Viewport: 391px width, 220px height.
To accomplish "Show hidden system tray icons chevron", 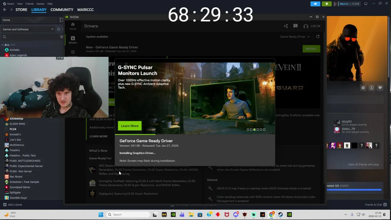I will point(345,215).
